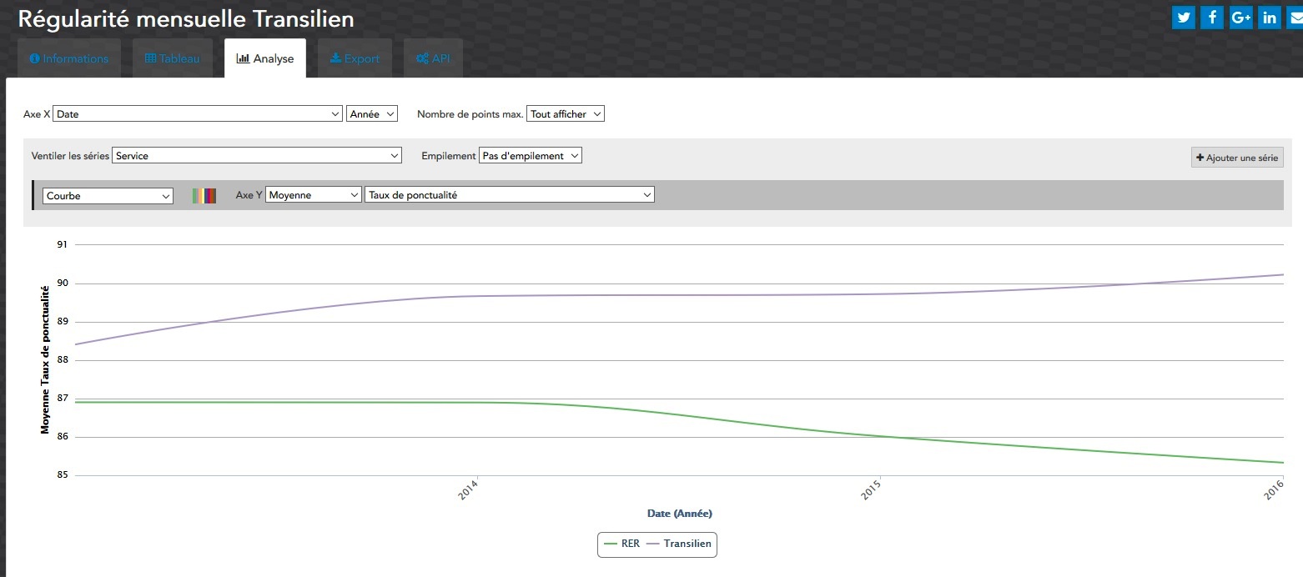
Task: Open the Tout afficher points dropdown
Action: pos(566,113)
